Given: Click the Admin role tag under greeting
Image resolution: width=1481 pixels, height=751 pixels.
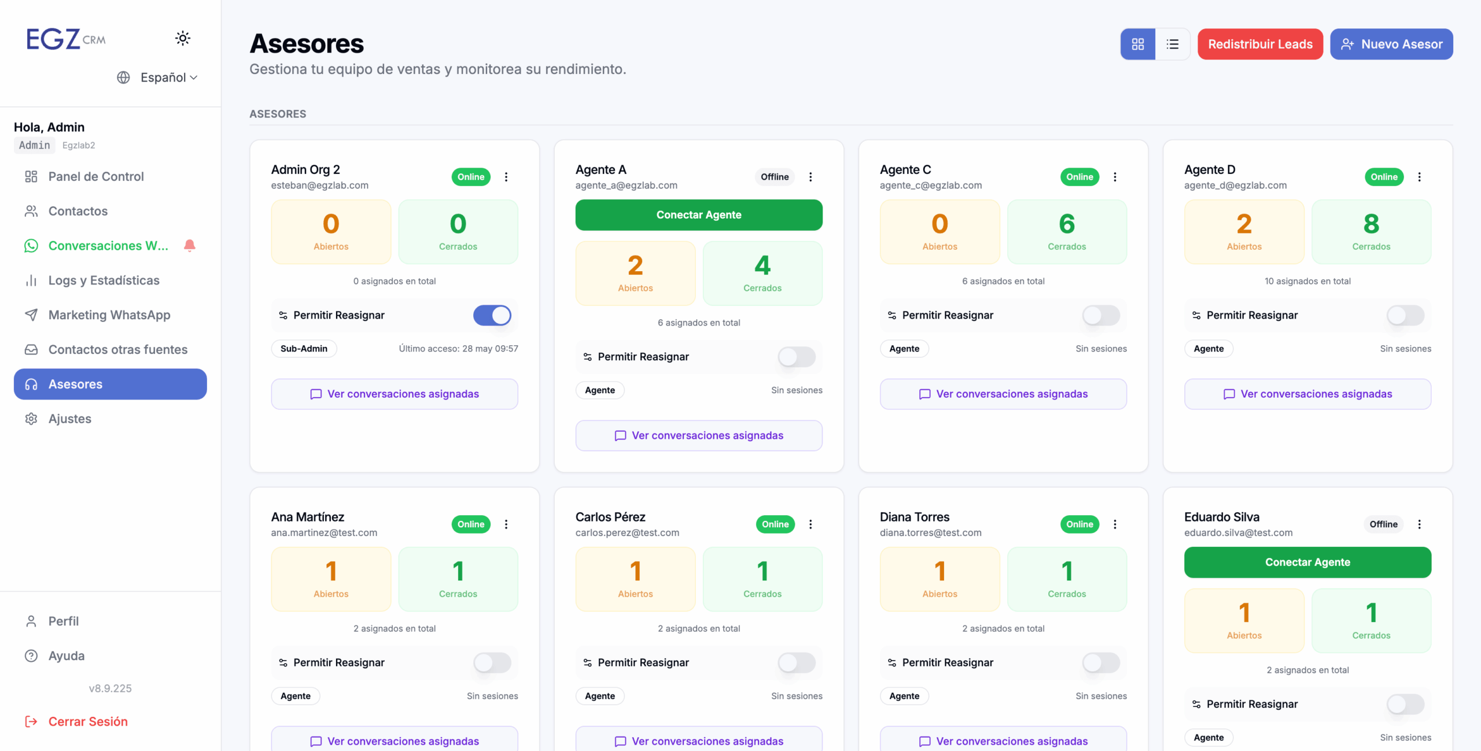Looking at the screenshot, I should coord(34,145).
